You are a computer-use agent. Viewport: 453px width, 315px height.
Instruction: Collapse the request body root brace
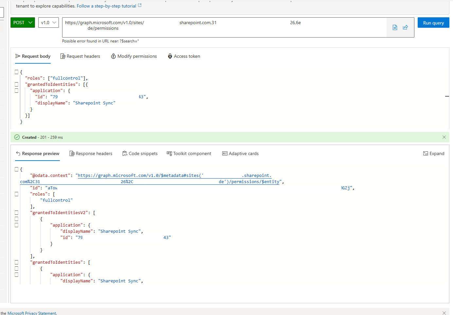click(16, 72)
